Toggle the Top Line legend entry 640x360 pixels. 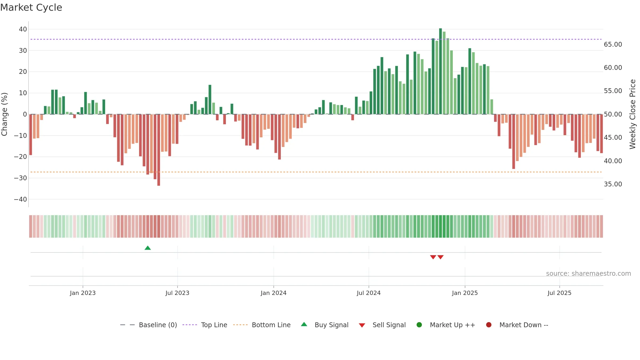(205, 325)
